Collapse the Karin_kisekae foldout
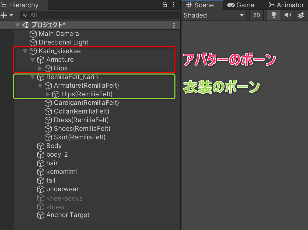The height and width of the screenshot is (230, 308). click(25, 51)
